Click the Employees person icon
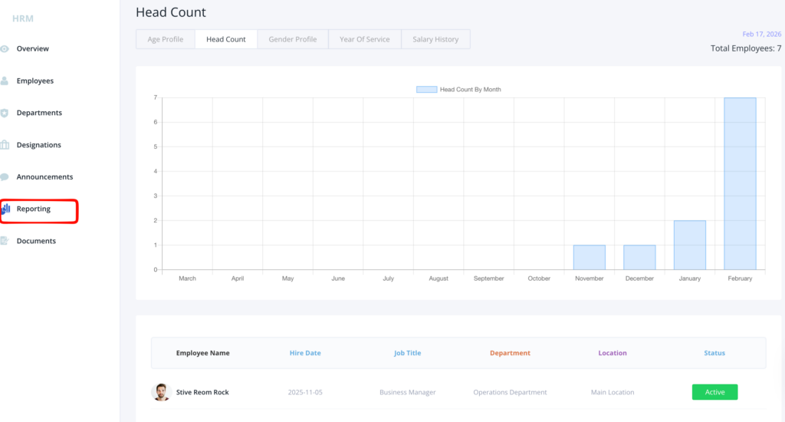 (5, 81)
